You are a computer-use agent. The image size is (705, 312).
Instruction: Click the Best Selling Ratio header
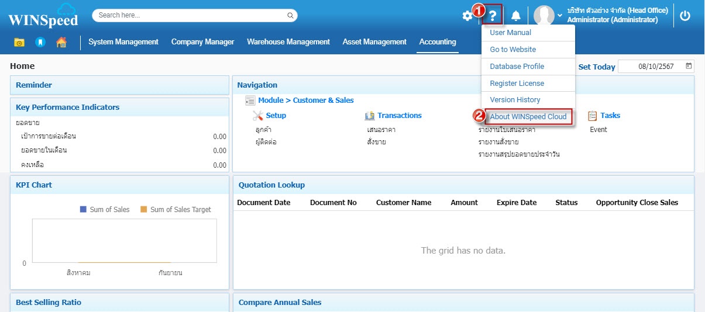pyautogui.click(x=119, y=303)
